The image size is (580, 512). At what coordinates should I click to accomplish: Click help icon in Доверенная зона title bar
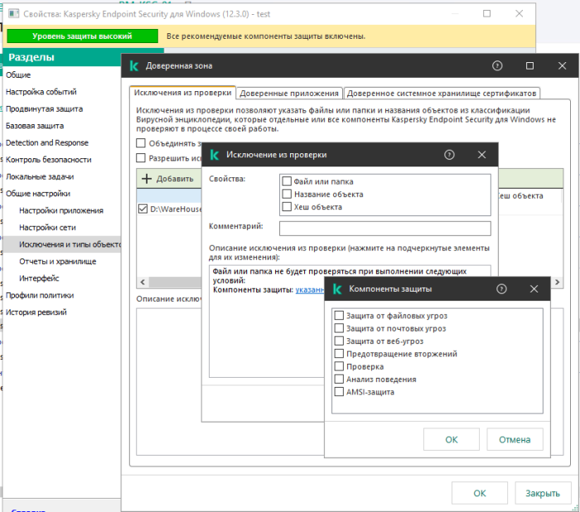497,66
